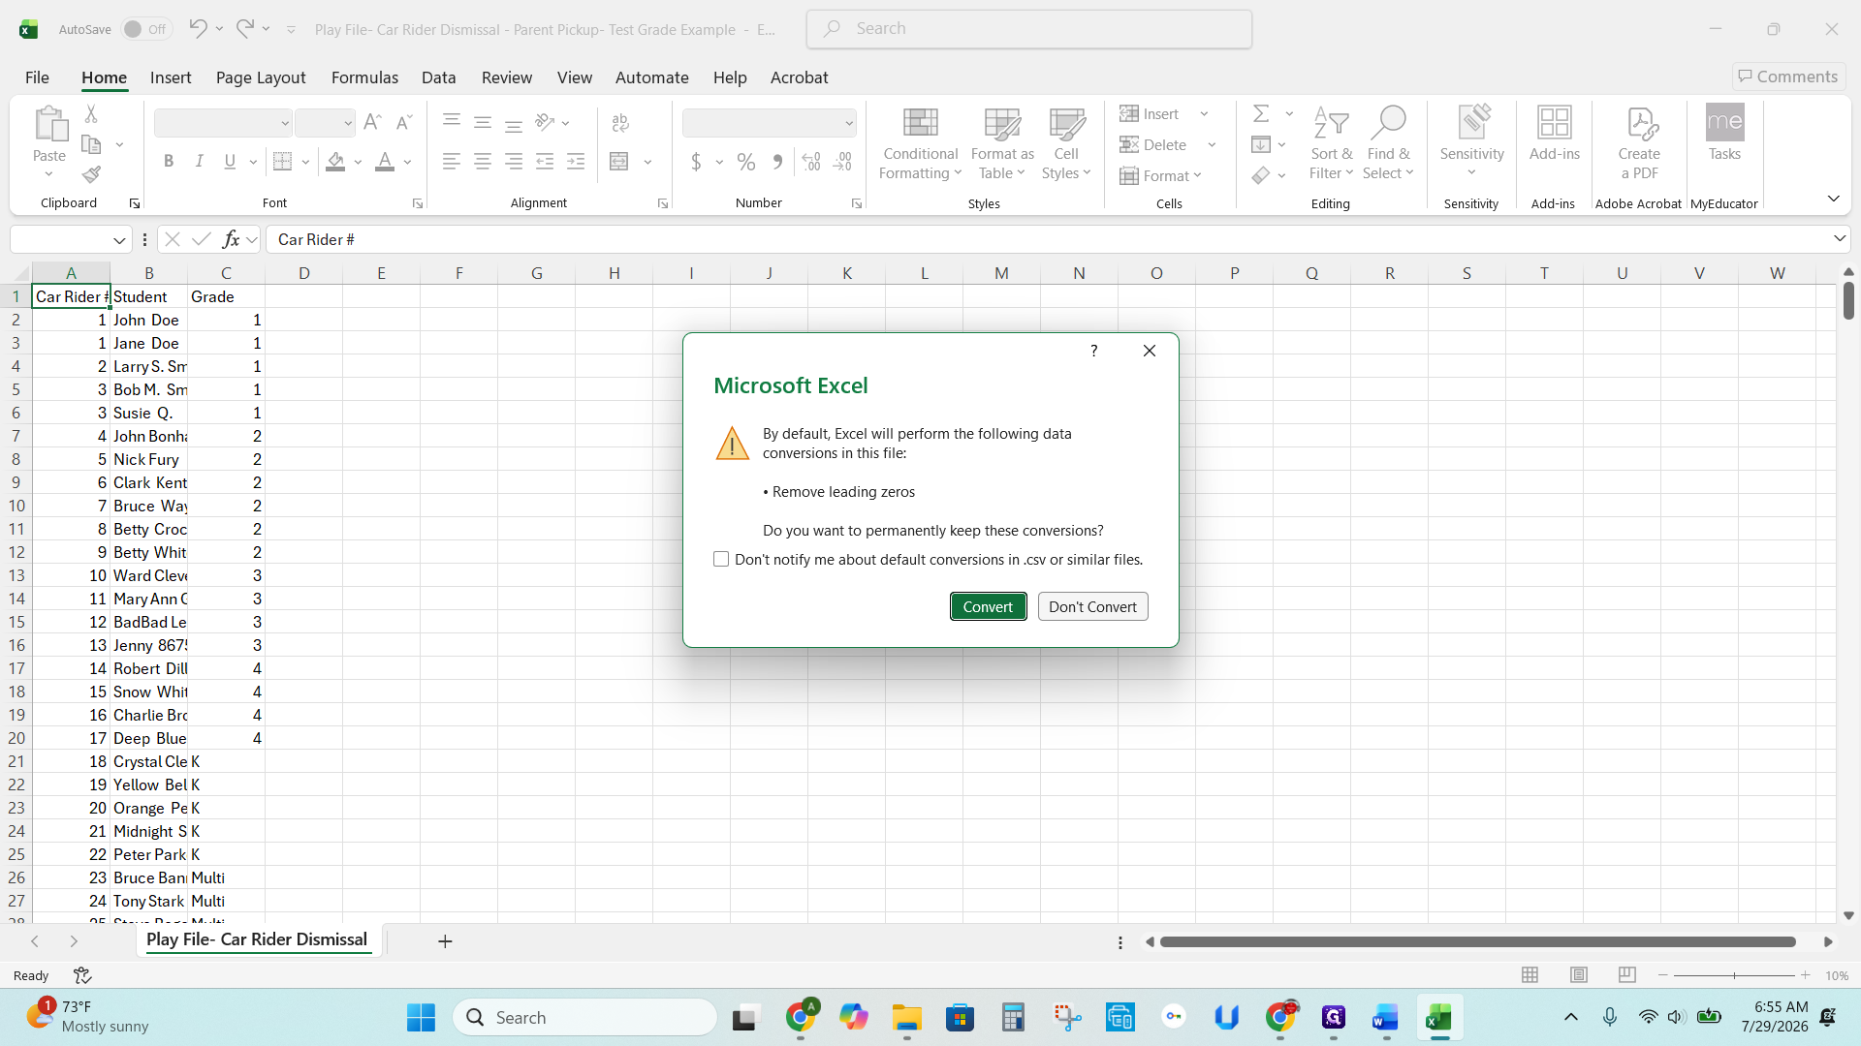Click the Comma Style icon

click(777, 162)
